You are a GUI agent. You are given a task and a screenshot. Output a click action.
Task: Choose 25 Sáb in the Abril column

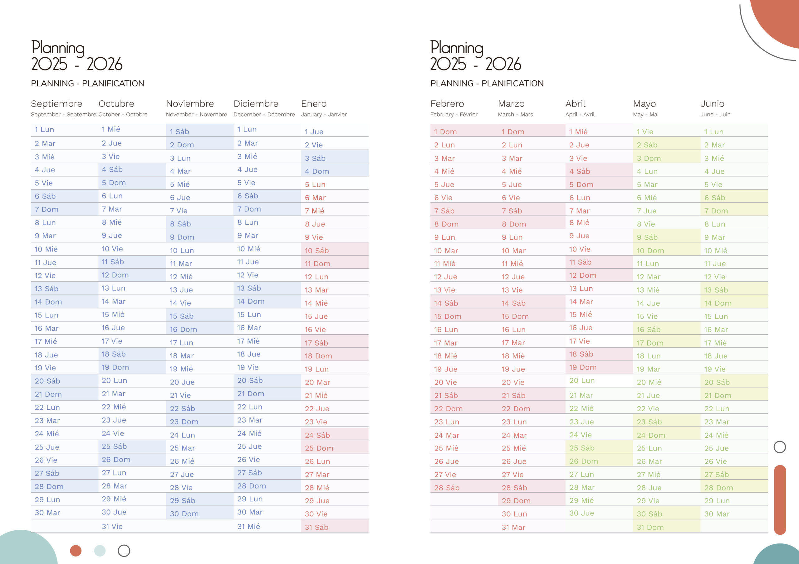pyautogui.click(x=582, y=448)
